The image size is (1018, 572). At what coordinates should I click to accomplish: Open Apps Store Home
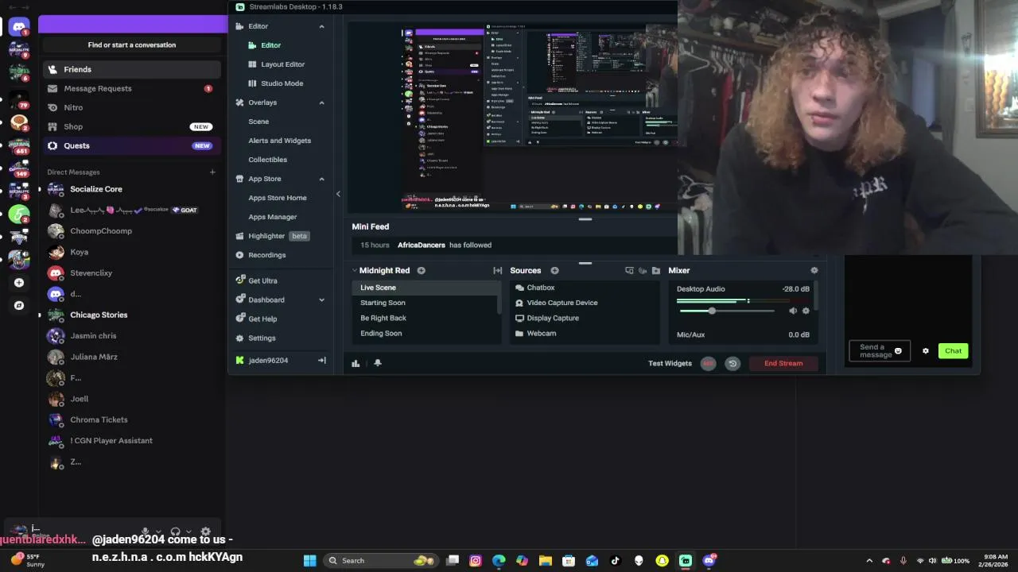click(x=277, y=198)
